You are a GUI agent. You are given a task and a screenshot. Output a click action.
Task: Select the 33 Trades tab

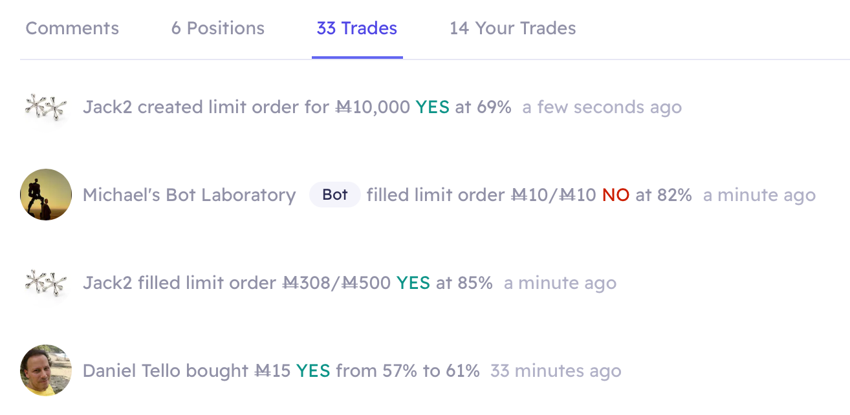point(357,28)
